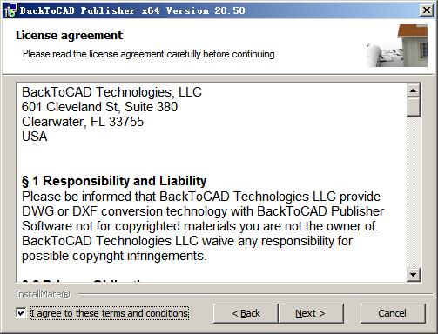Click the 'possible copyright infringements.' text line
This screenshot has height=334, width=438.
[114, 256]
